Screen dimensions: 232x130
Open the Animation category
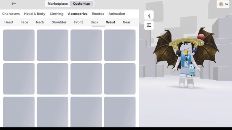point(117,14)
